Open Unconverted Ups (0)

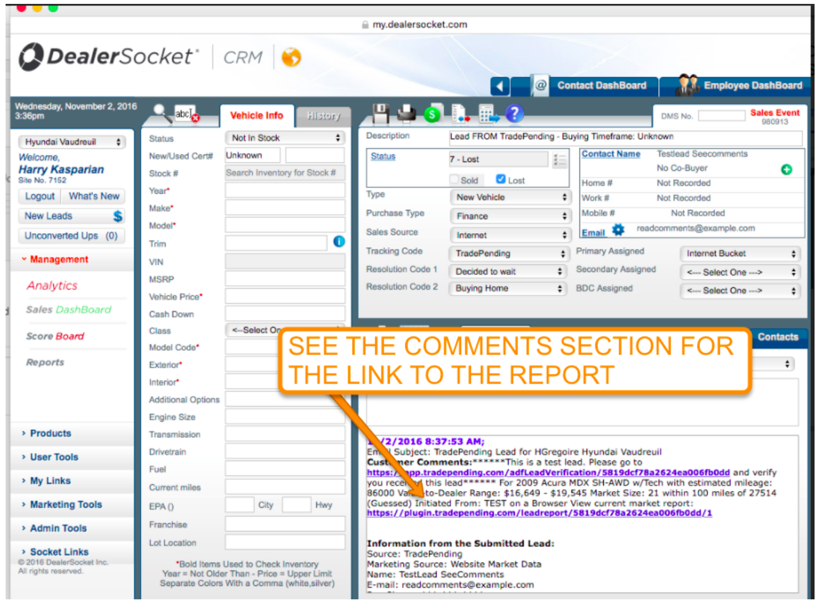pyautogui.click(x=71, y=236)
